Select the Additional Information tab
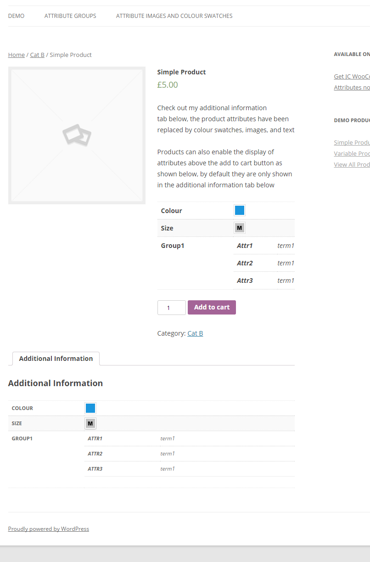The image size is (370, 562). (56, 359)
